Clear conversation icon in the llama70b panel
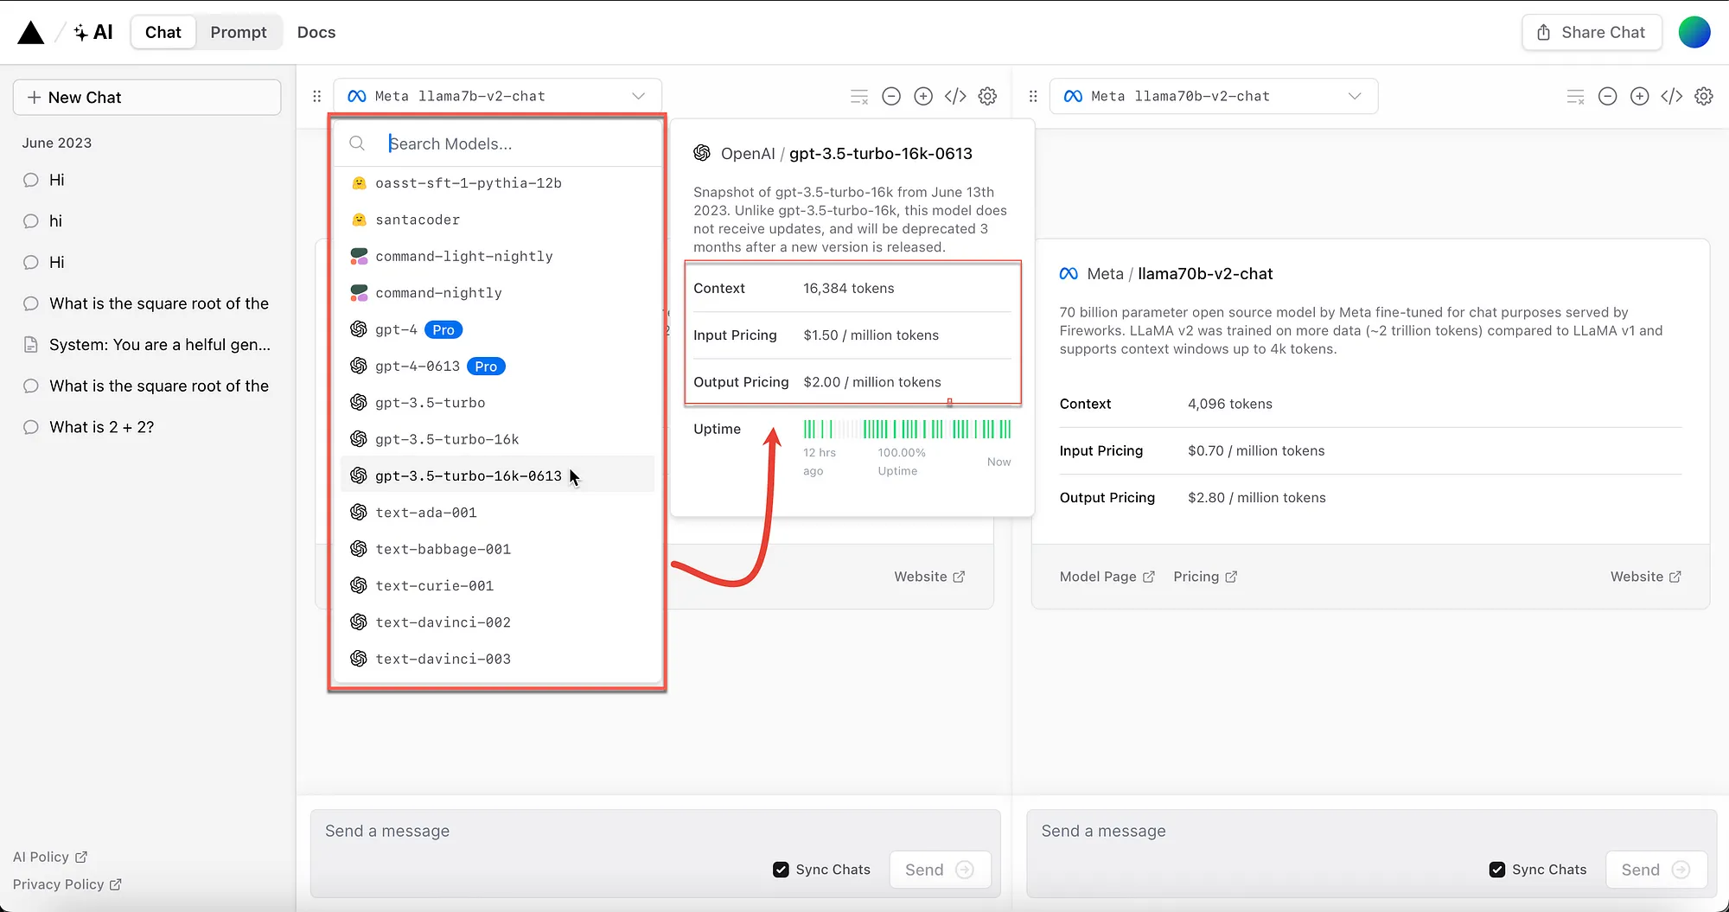Image resolution: width=1729 pixels, height=912 pixels. point(1576,96)
